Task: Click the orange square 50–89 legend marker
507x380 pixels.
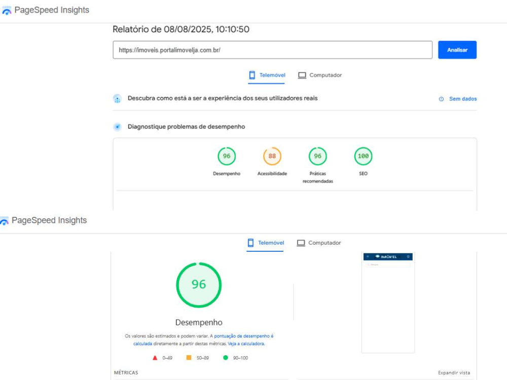Action: tap(189, 357)
